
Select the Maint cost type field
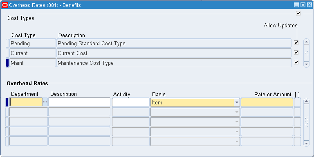(33, 63)
